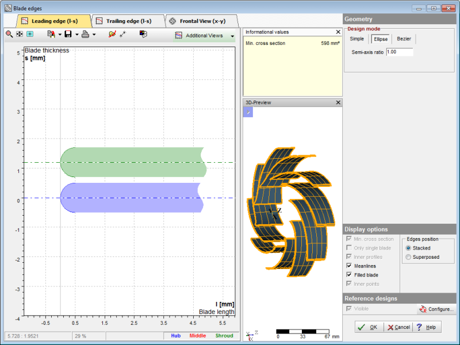Click the fit view arrows icon
This screenshot has width=460, height=345.
click(20, 34)
